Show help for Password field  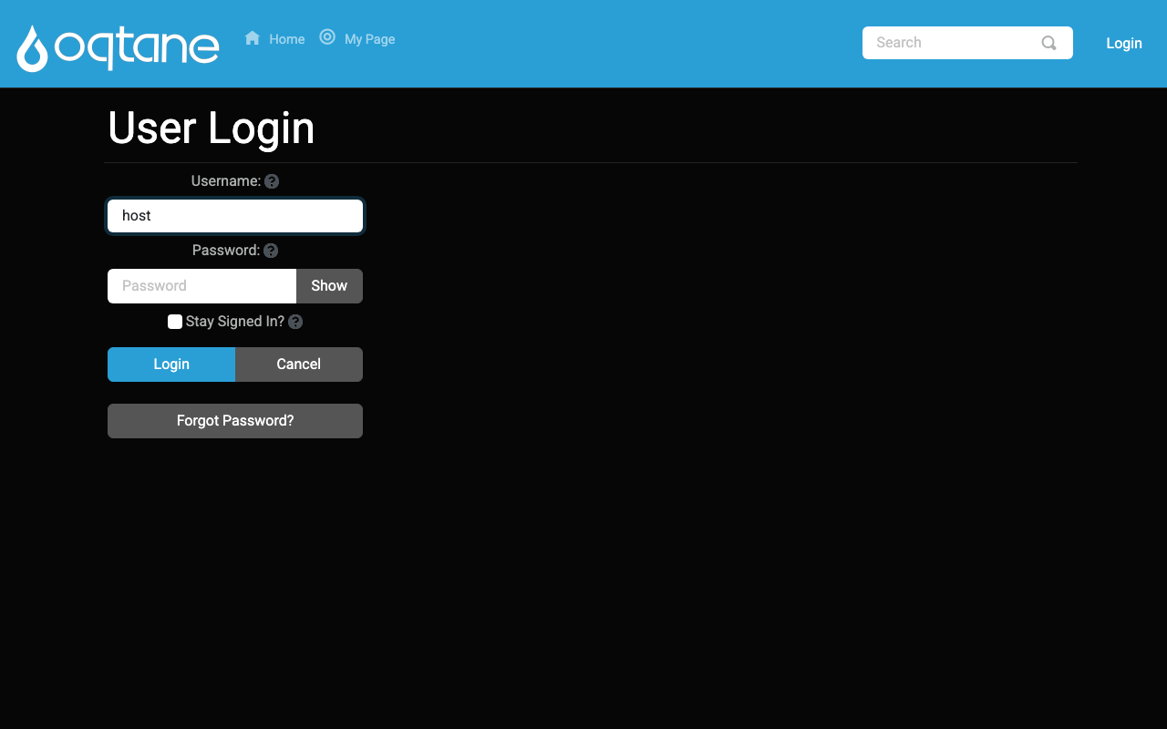(x=271, y=251)
